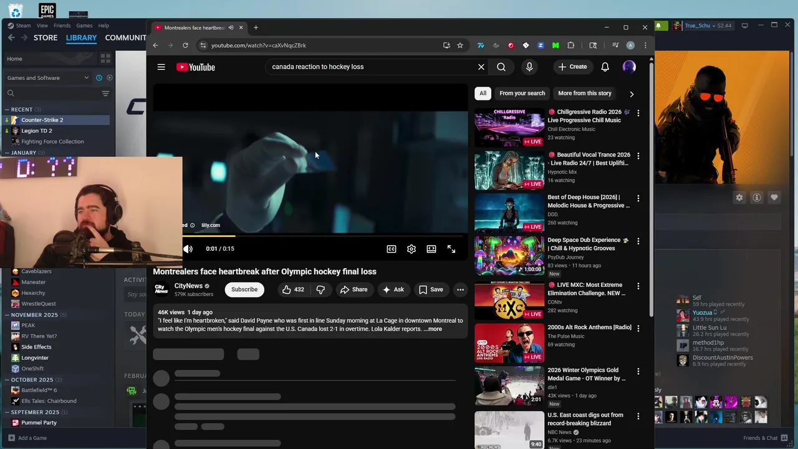The height and width of the screenshot is (449, 798).
Task: Open options for Beautiful Vocal Trance video
Action: tap(638, 155)
